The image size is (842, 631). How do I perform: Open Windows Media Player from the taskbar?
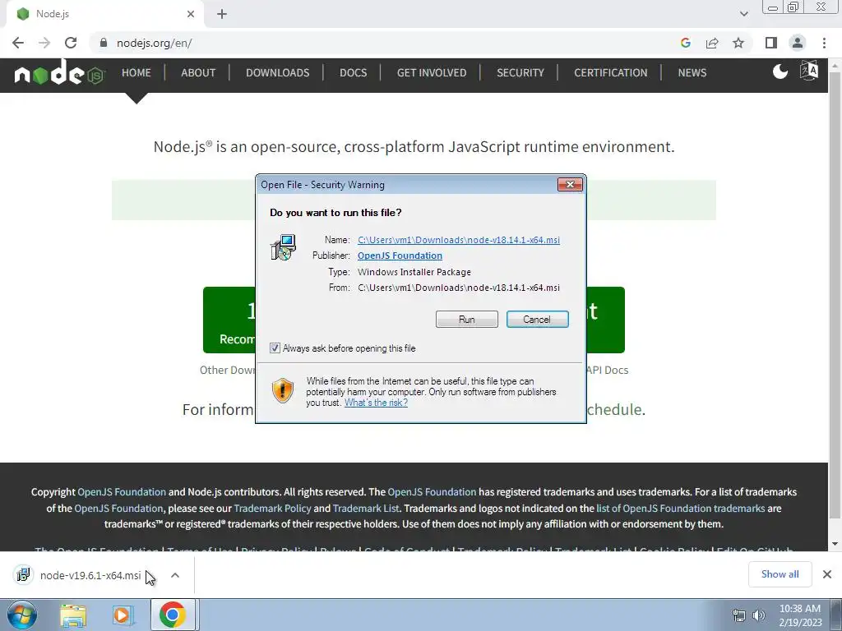123,615
